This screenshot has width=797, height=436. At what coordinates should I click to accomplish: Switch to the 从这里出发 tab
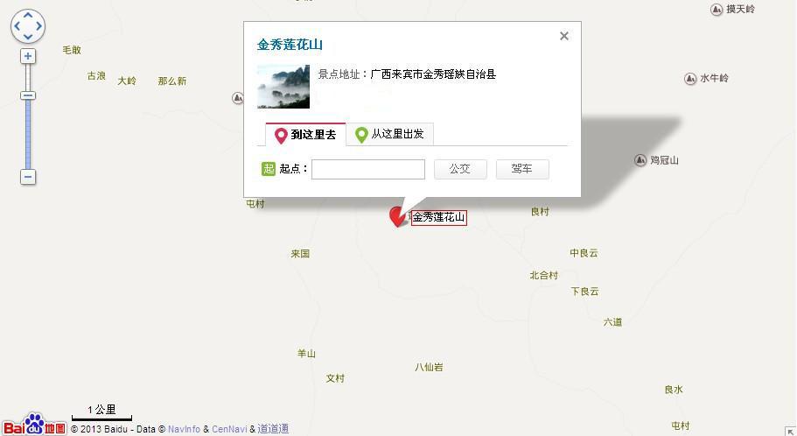pyautogui.click(x=390, y=134)
